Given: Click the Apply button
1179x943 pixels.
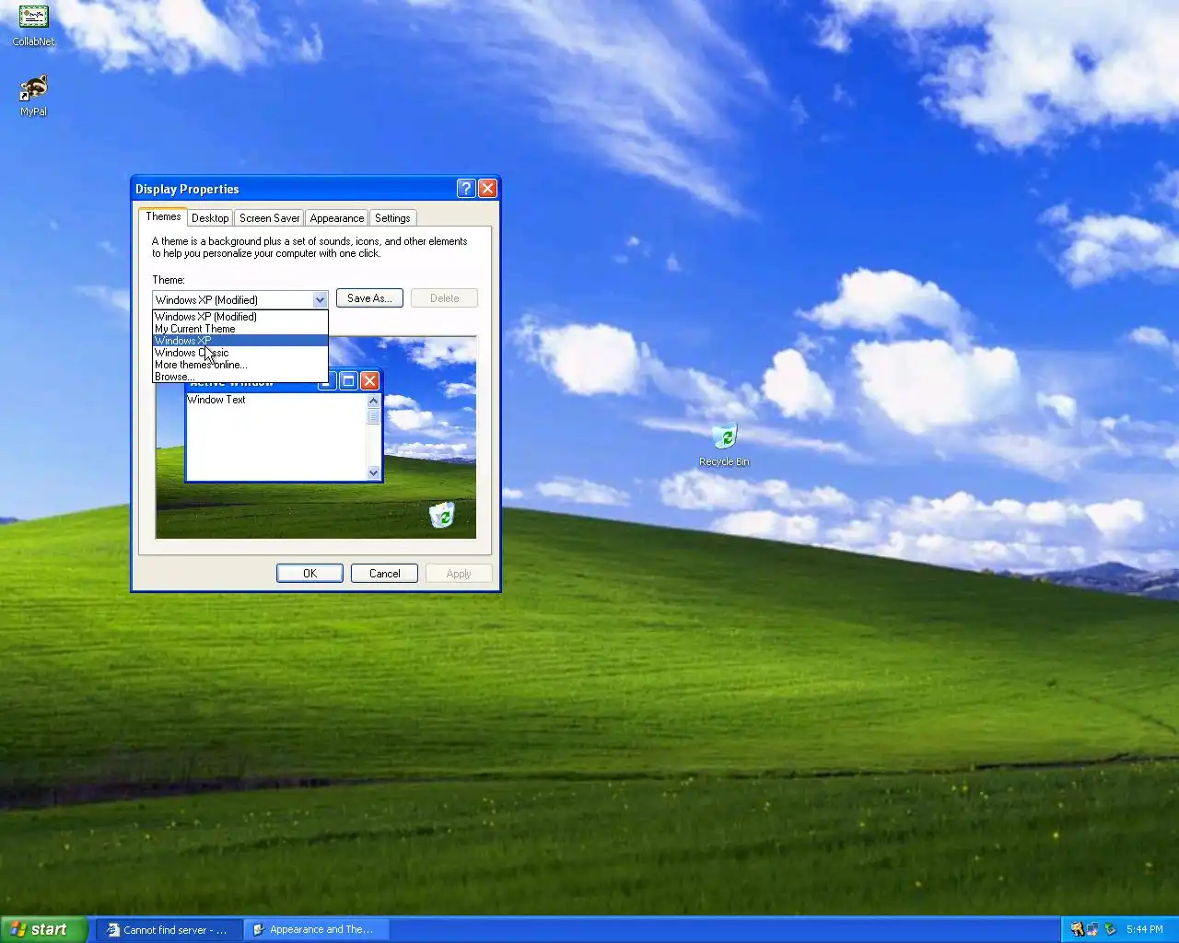Looking at the screenshot, I should [x=459, y=573].
